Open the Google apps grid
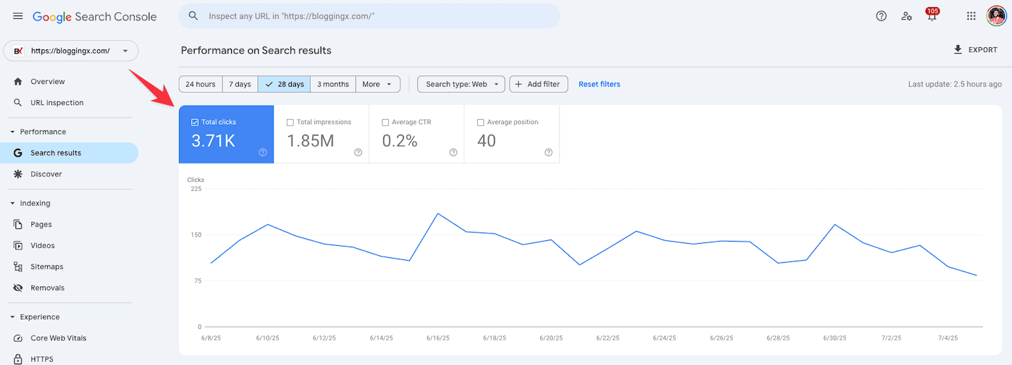Image resolution: width=1012 pixels, height=365 pixels. tap(971, 16)
